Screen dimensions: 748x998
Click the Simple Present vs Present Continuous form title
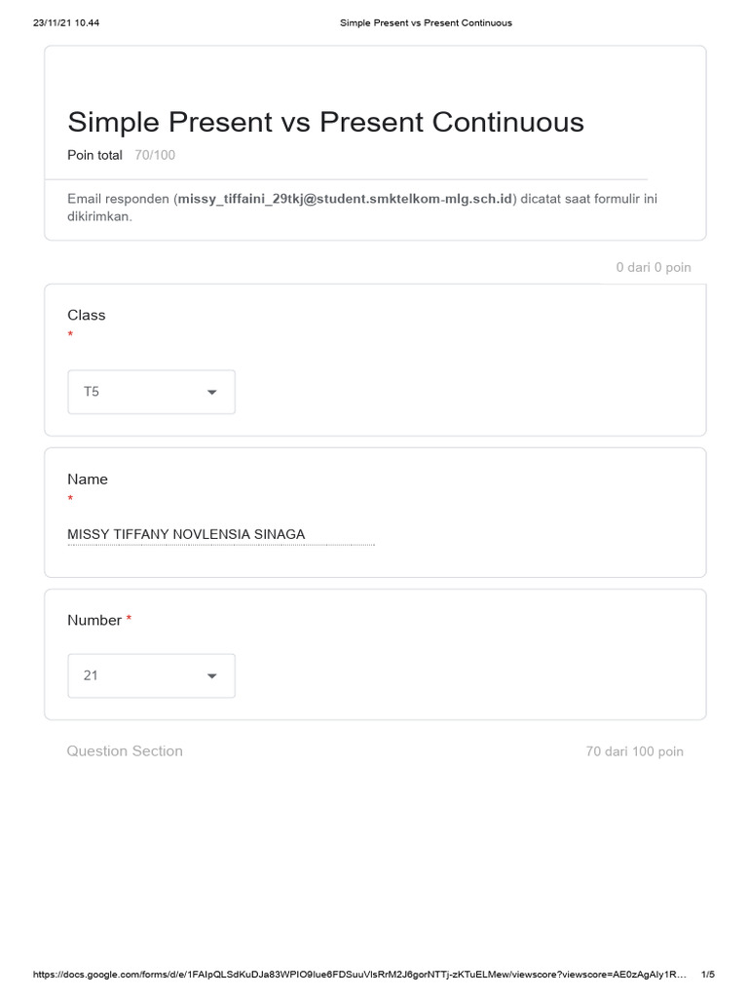coord(325,122)
